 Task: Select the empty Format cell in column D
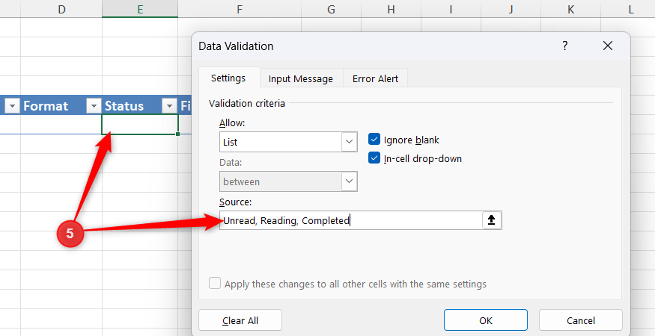tap(61, 124)
